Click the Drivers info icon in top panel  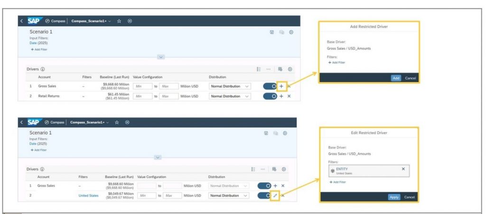click(43, 69)
